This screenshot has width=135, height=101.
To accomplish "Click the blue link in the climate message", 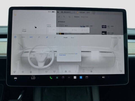I will (x=68, y=54).
